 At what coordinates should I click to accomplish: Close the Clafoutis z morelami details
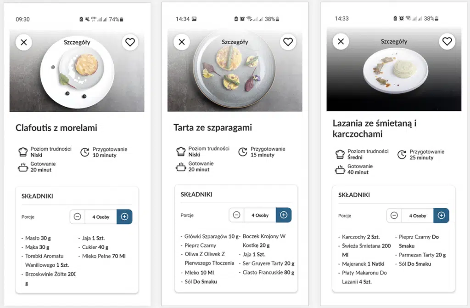[24, 43]
